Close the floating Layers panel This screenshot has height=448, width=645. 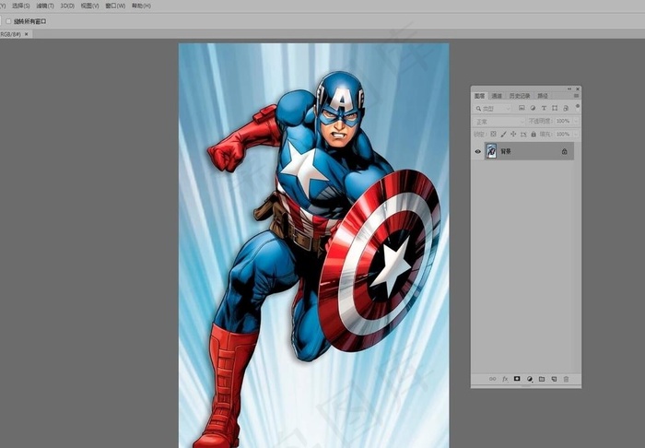pos(578,88)
